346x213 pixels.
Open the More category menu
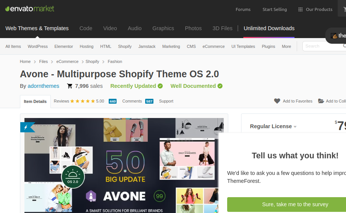tap(286, 46)
